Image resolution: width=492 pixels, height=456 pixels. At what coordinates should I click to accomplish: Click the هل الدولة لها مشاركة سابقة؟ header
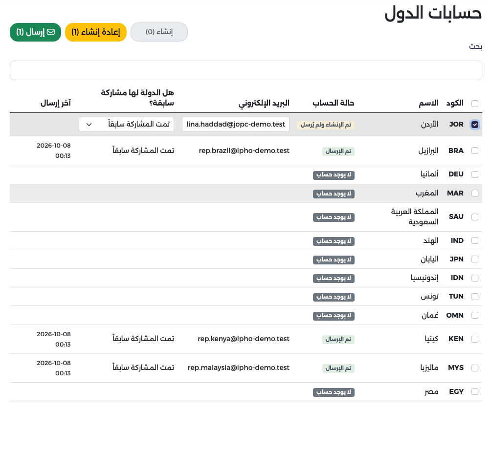(x=137, y=98)
